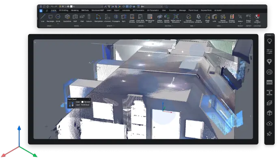This screenshot has height=159, width=278.
Task: Pick the Circle tool
Action: 58,18
